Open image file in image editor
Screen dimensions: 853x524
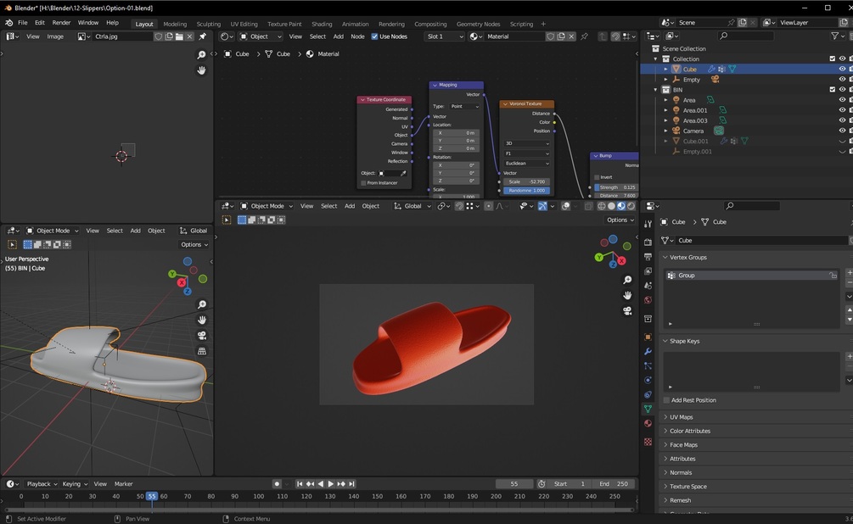click(x=179, y=36)
